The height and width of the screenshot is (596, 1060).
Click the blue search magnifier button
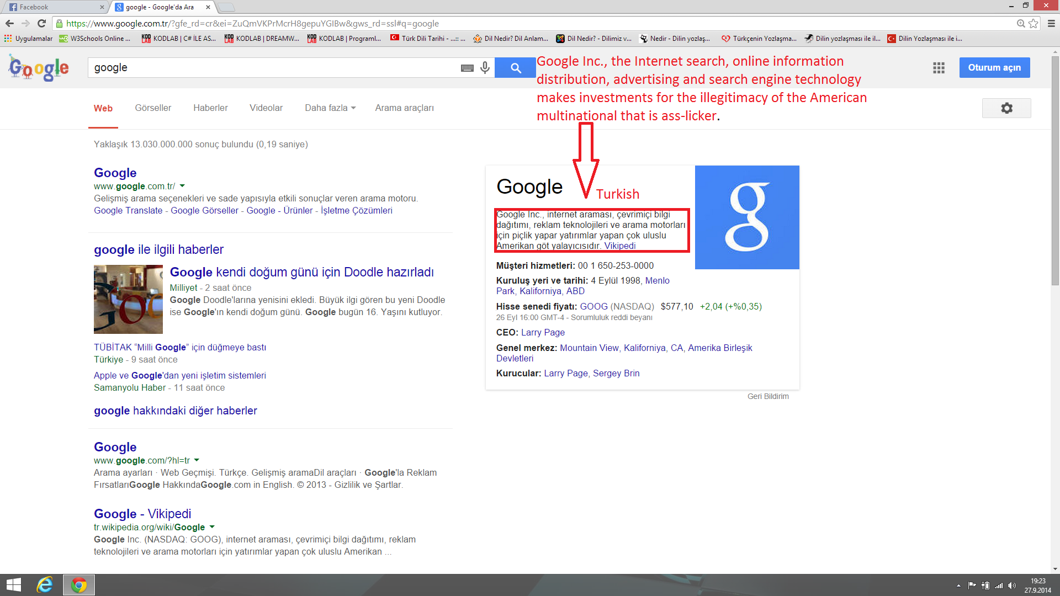[x=516, y=68]
